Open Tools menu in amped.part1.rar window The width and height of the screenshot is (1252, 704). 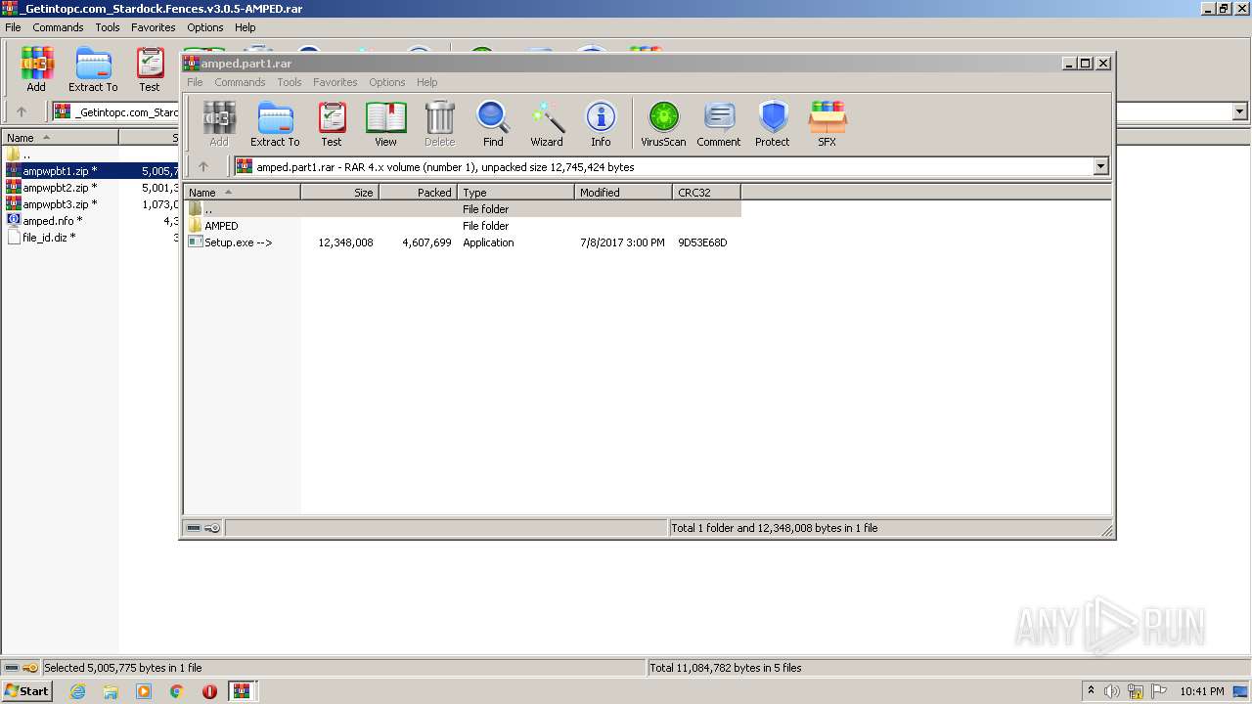coord(290,82)
